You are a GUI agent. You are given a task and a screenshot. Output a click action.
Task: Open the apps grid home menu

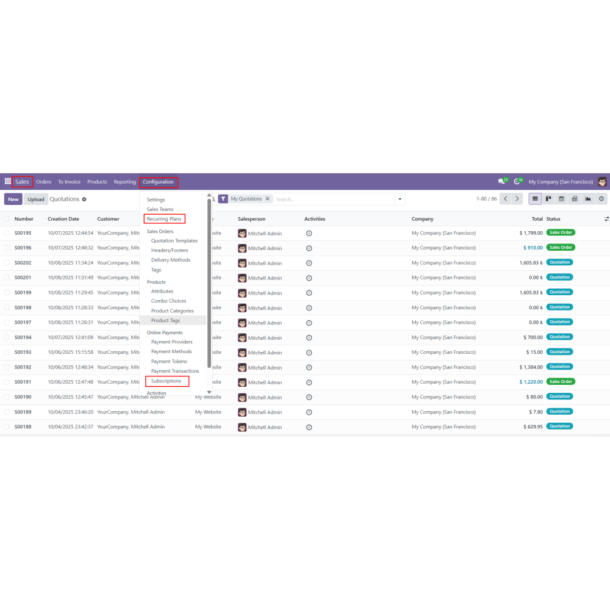7,182
